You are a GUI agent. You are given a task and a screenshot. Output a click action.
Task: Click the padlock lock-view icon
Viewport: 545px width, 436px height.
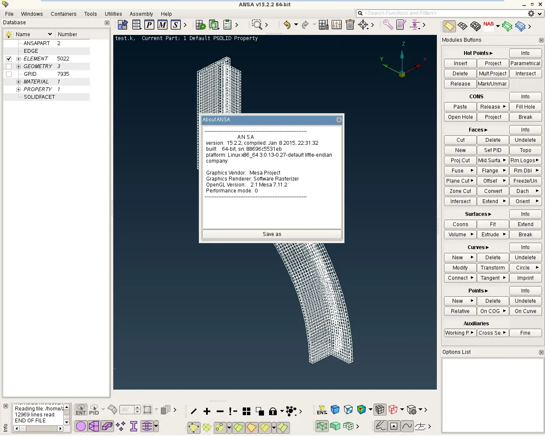(273, 411)
